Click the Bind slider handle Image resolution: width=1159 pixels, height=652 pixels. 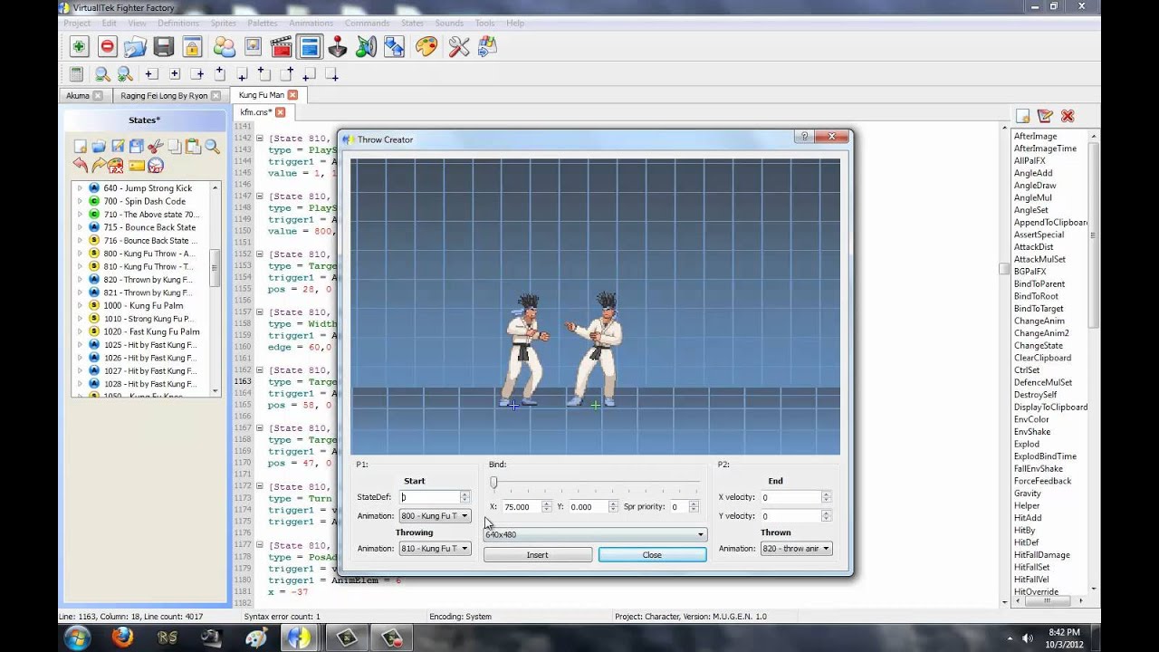[493, 483]
